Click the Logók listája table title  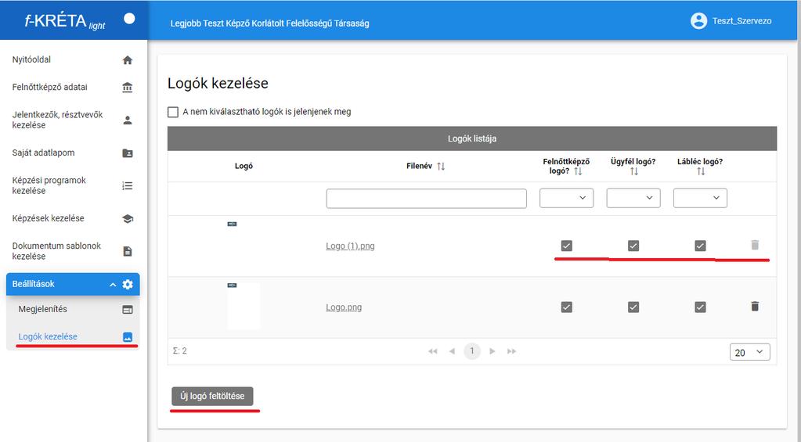pos(472,138)
